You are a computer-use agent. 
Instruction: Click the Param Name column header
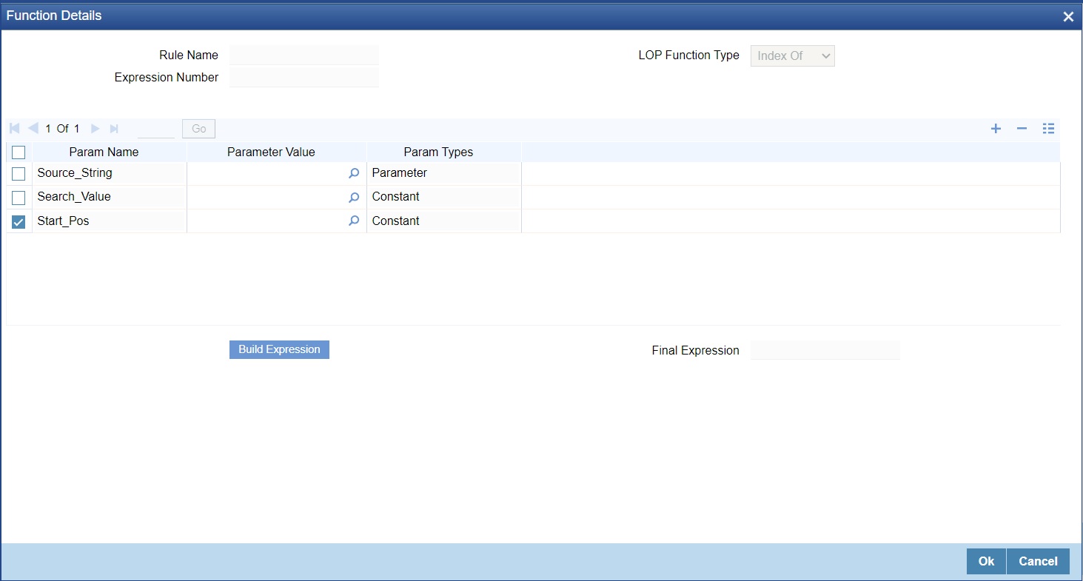[x=104, y=152]
